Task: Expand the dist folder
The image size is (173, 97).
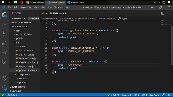Action: 24,30
